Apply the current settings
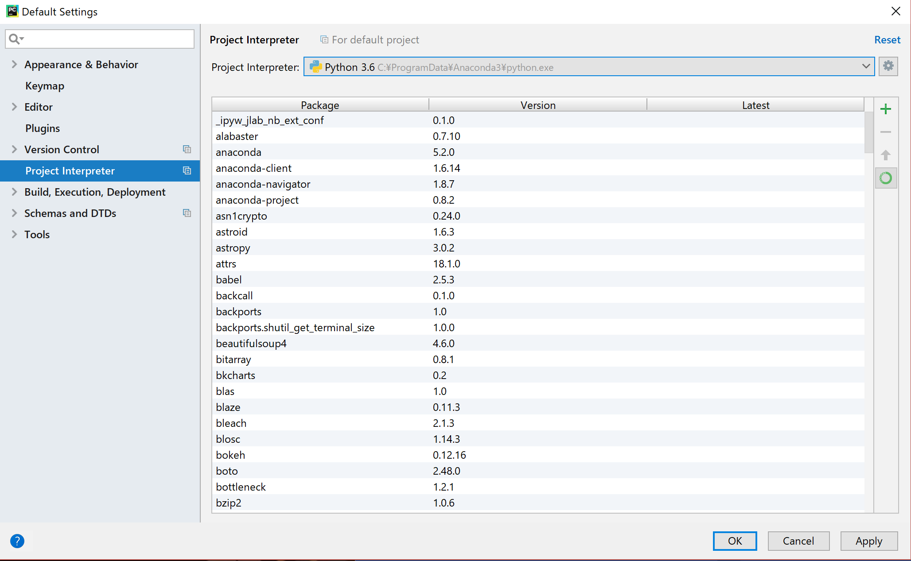911x561 pixels. click(x=869, y=541)
